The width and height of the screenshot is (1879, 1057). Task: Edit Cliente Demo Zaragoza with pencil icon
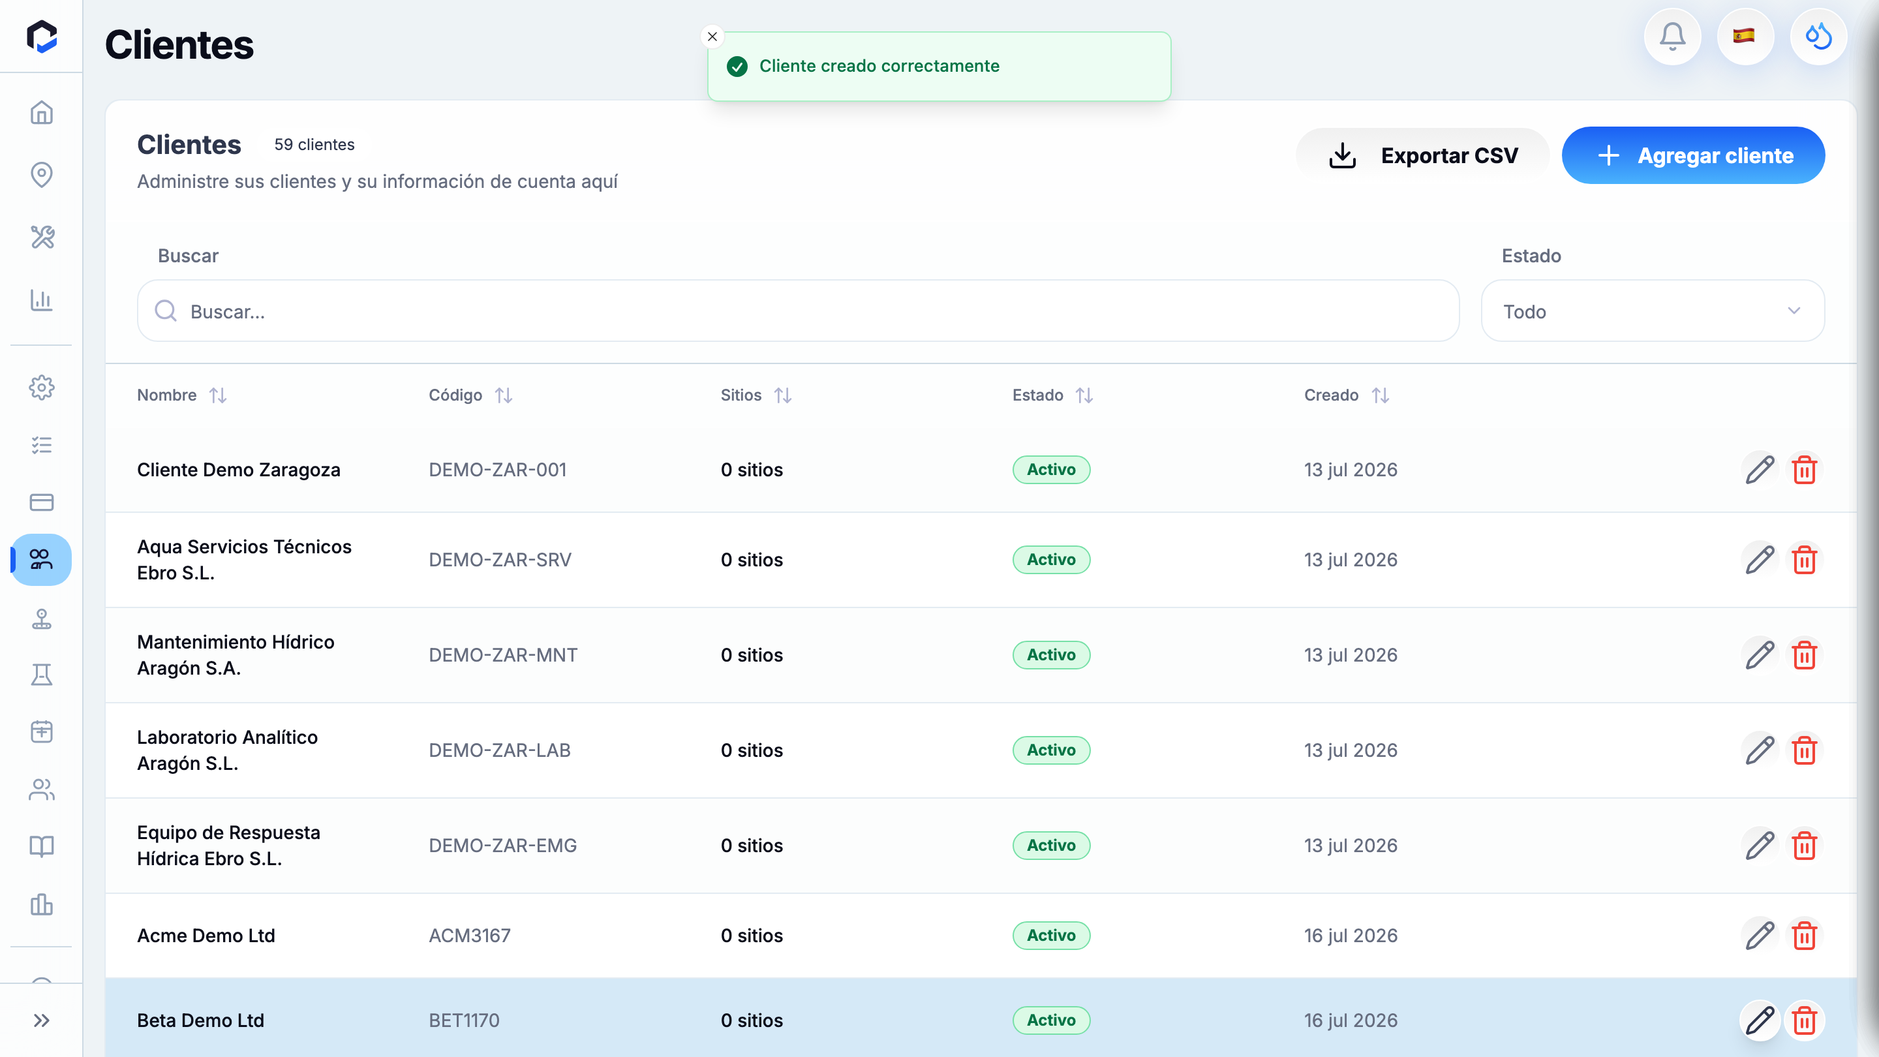coord(1760,470)
